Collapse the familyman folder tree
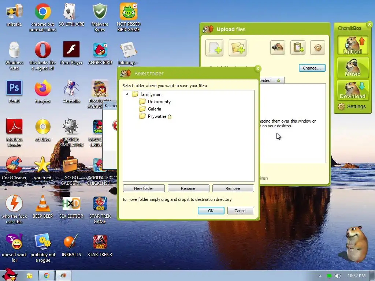375x281 pixels. pos(127,94)
